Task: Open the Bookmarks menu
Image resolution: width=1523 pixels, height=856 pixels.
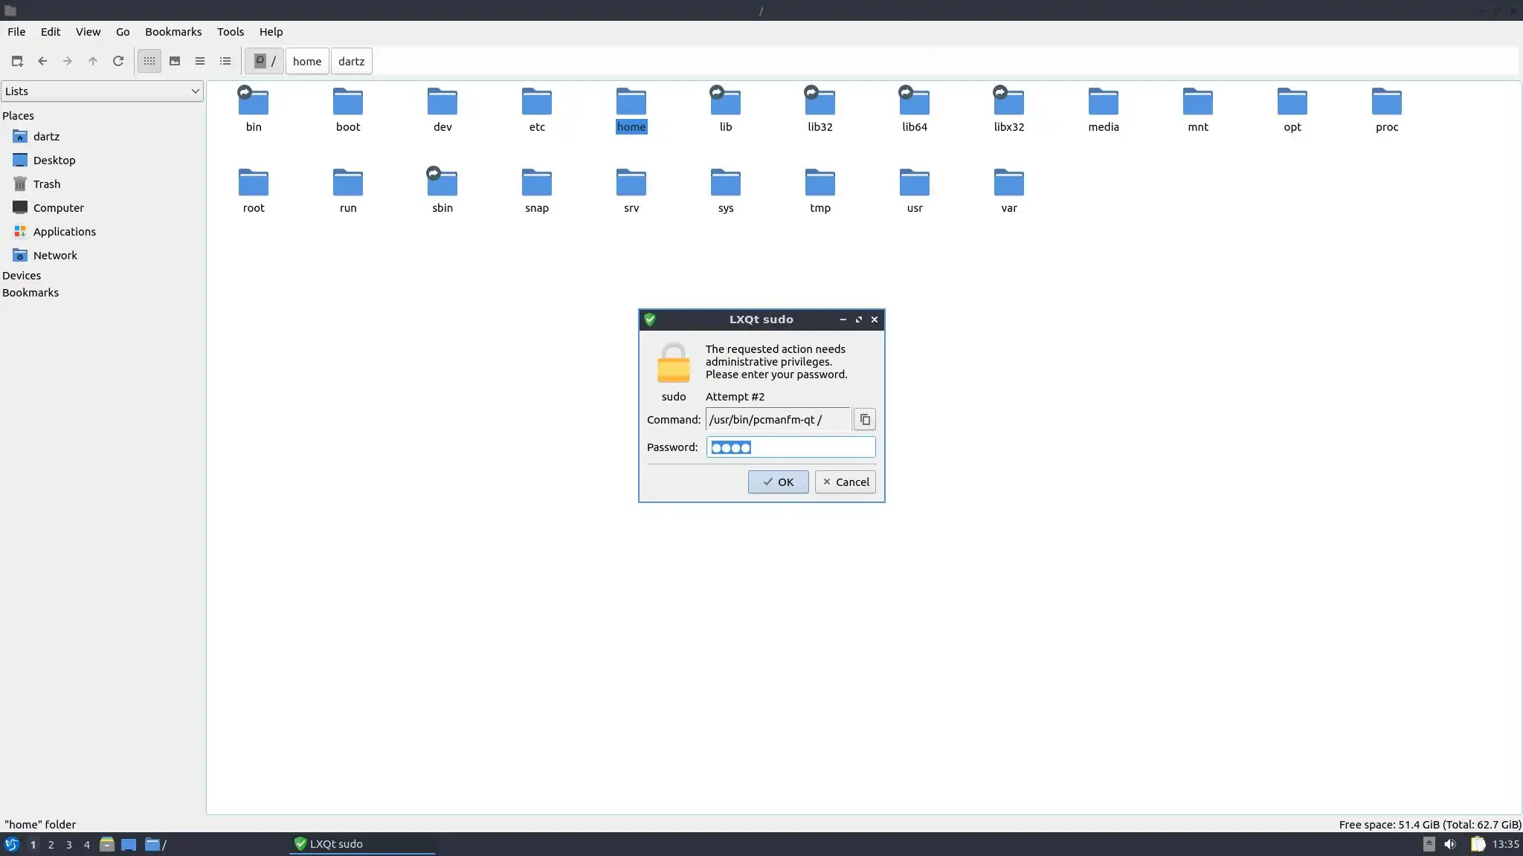Action: [173, 32]
